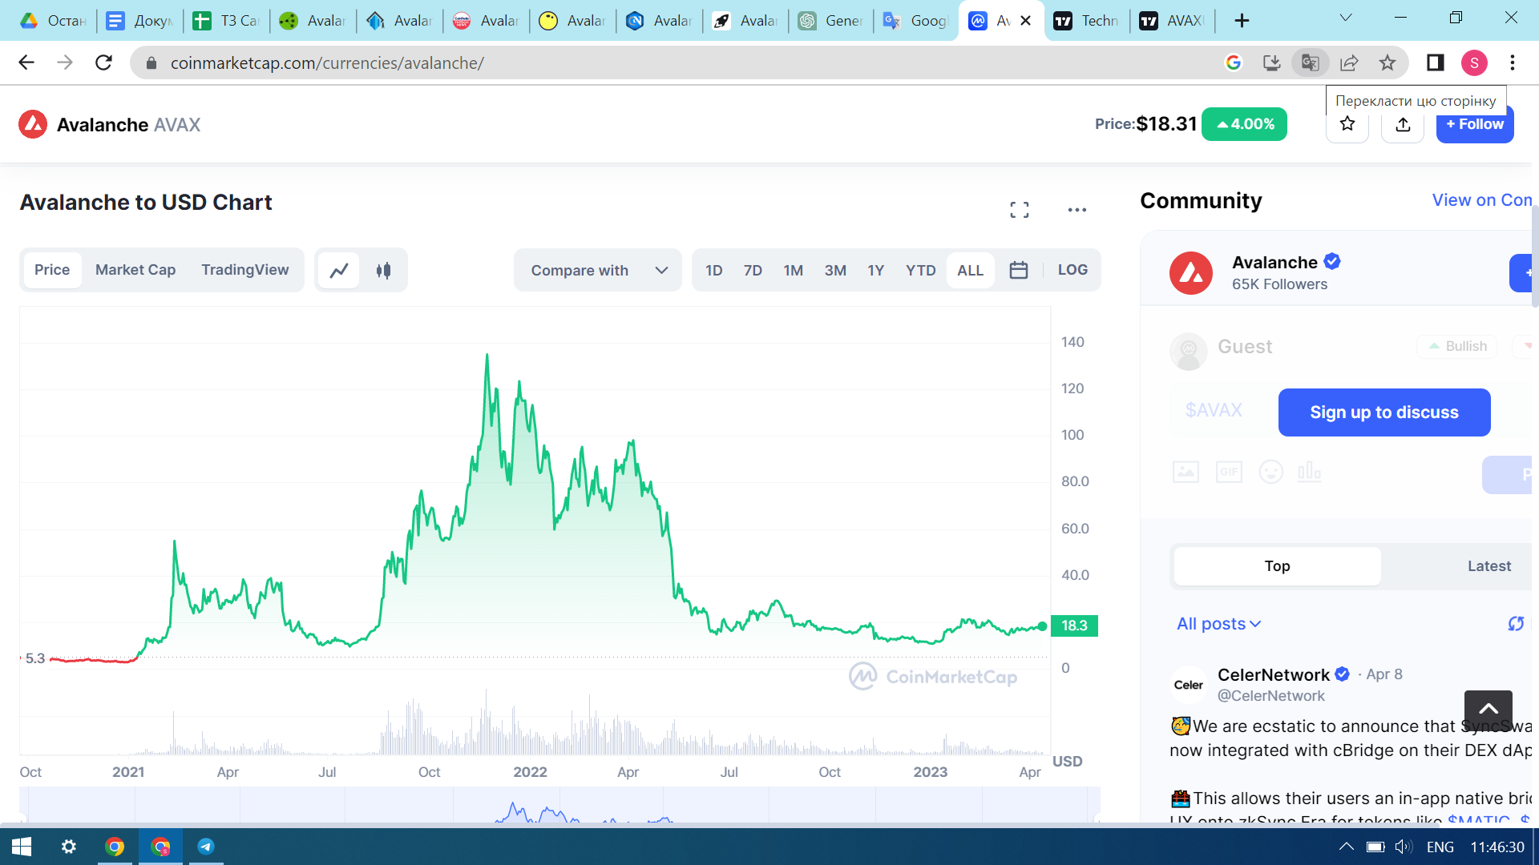Expand the All posts filter dropdown
This screenshot has height=865, width=1539.
point(1218,624)
